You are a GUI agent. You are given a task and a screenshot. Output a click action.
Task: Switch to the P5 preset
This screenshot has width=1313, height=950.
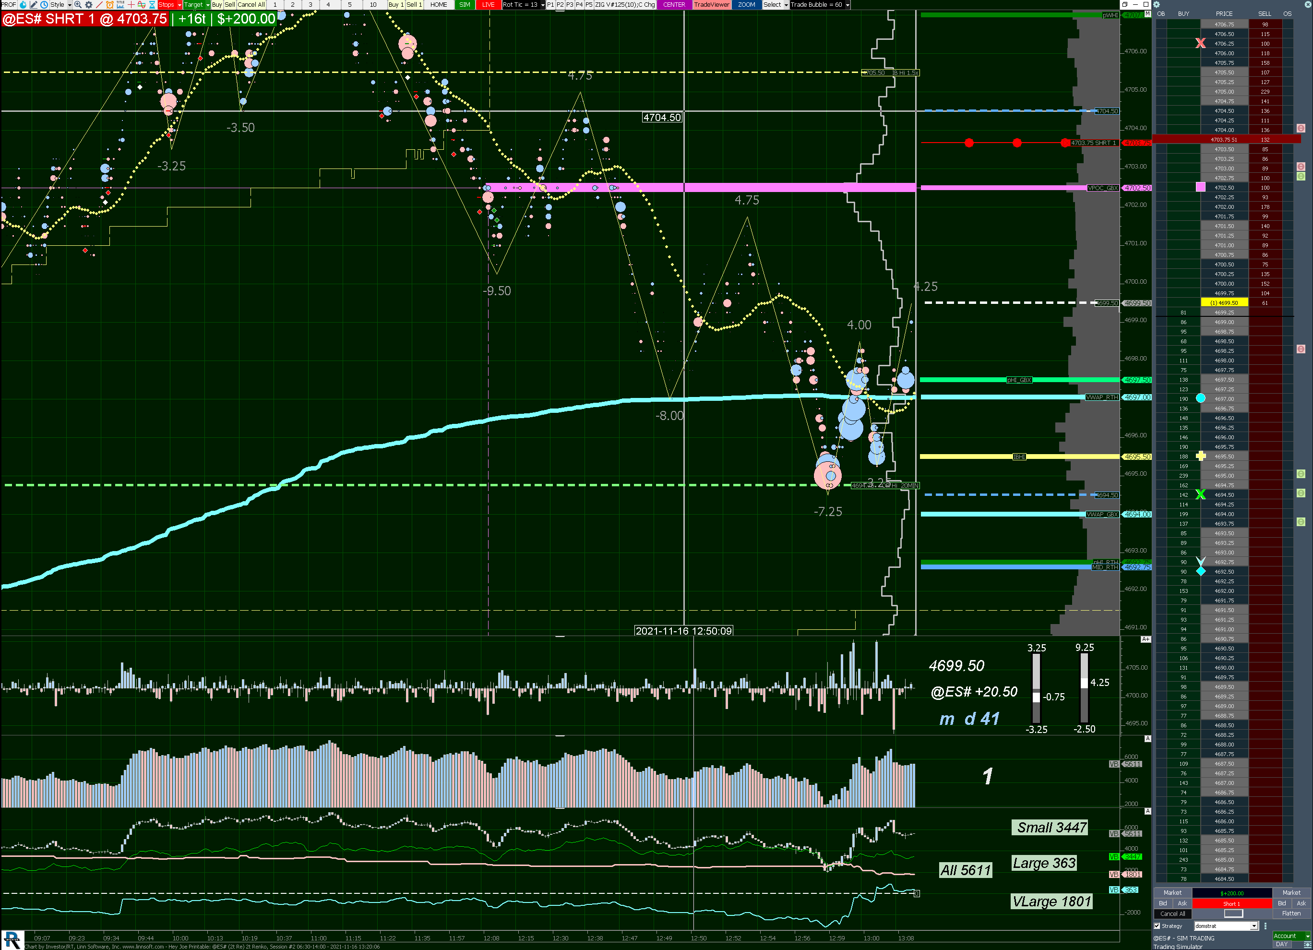coord(589,5)
